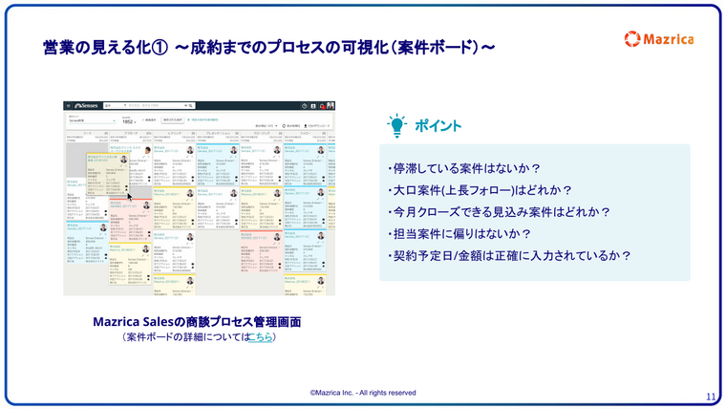
Task: Open the hamburger menu in Senses header
Action: [x=68, y=106]
